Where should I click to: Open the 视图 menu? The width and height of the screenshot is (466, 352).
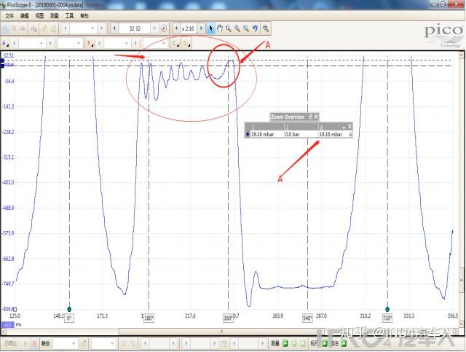coord(39,16)
